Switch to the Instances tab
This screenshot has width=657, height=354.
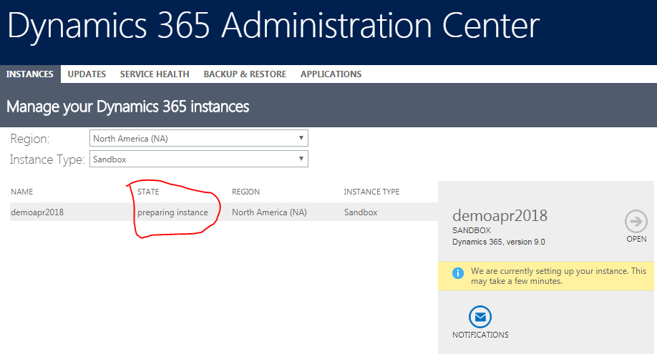(30, 74)
